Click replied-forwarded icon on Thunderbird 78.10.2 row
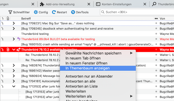Viewport: 174px width, 101px height. (18, 49)
